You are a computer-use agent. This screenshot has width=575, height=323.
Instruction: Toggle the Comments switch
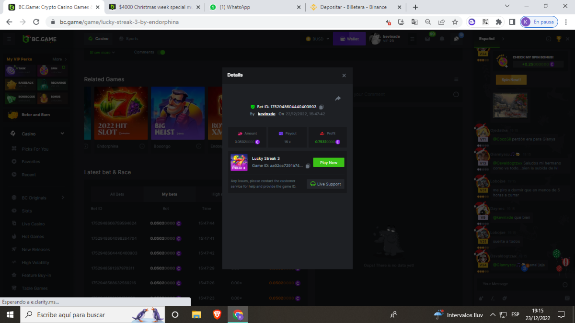pyautogui.click(x=162, y=52)
